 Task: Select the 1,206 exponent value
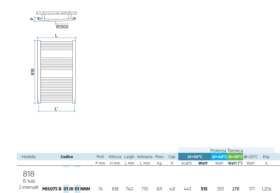pyautogui.click(x=266, y=189)
